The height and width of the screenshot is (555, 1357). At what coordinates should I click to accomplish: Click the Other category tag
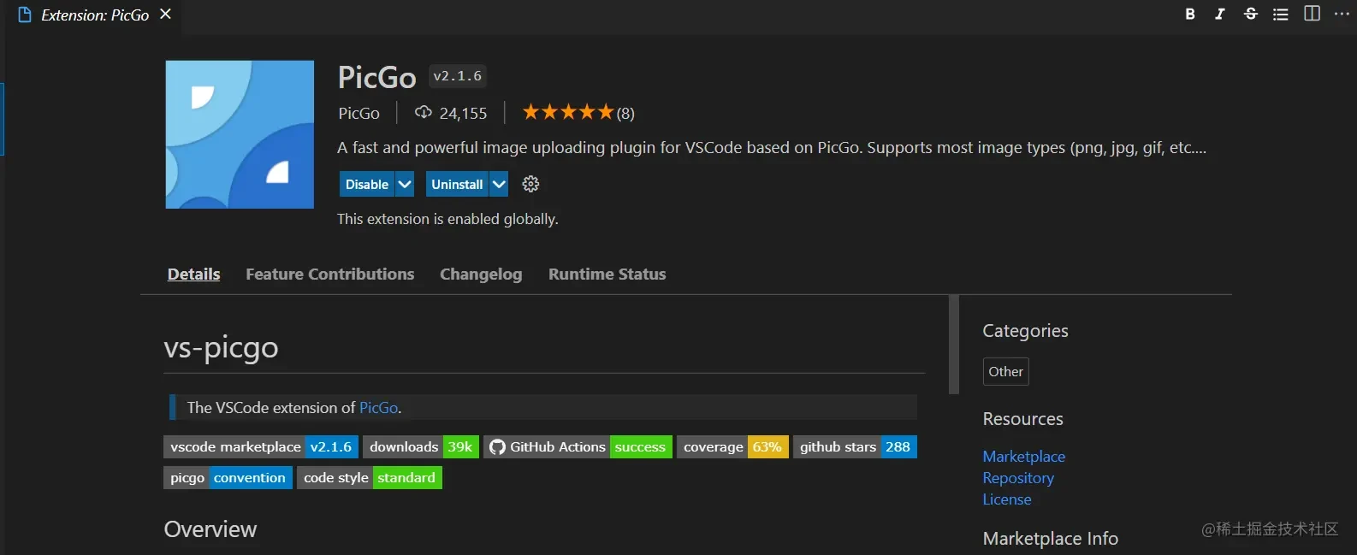pos(1005,372)
